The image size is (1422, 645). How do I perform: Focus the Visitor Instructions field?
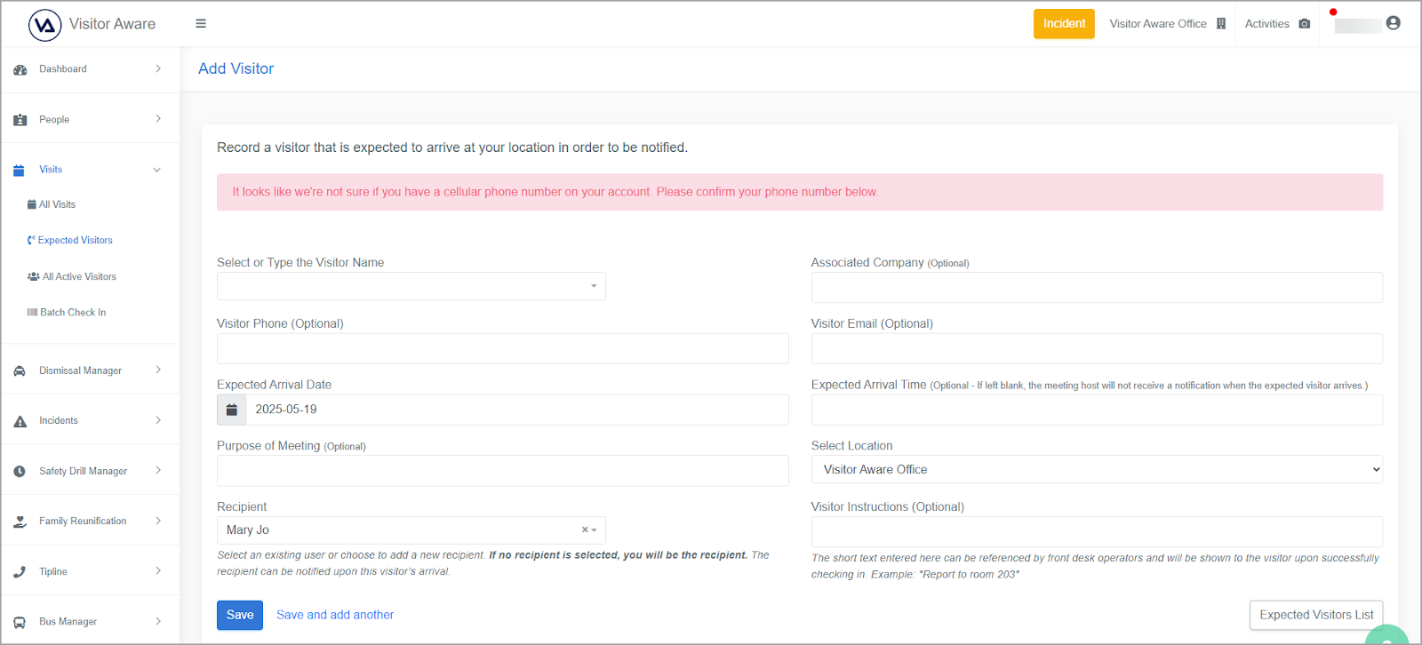tap(1097, 531)
